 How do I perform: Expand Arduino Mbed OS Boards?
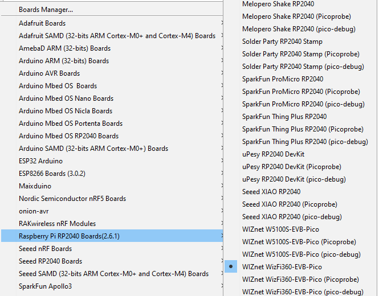(x=112, y=86)
